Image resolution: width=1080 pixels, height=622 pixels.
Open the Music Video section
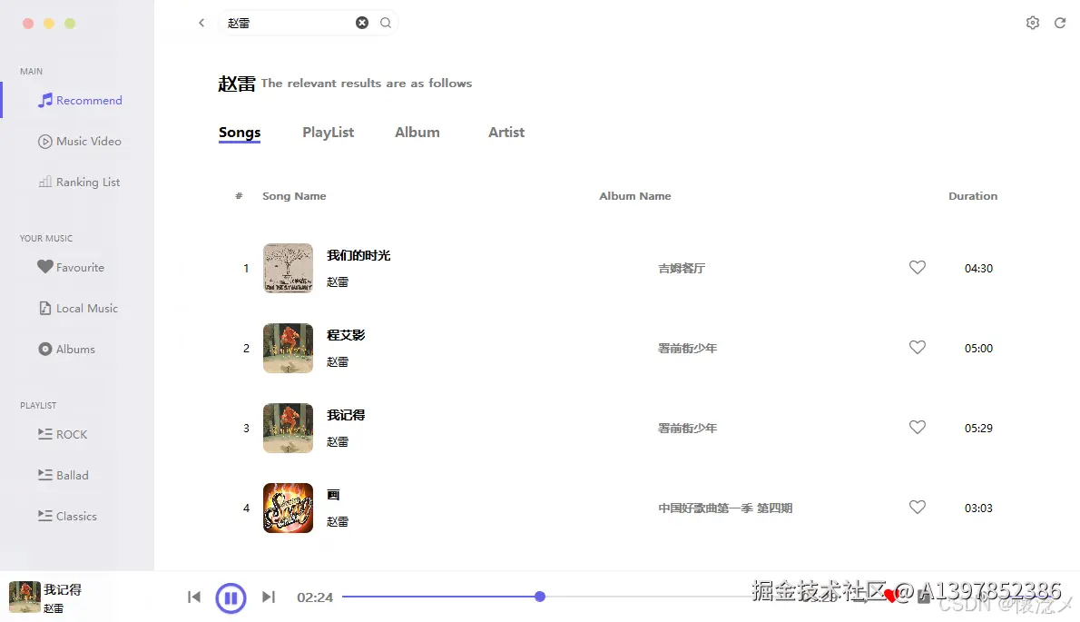click(88, 141)
